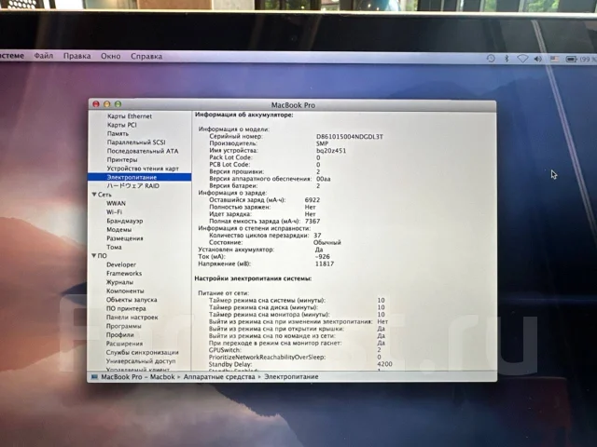The image size is (597, 447).
Task: Select Память in sidebar
Action: click(x=118, y=134)
